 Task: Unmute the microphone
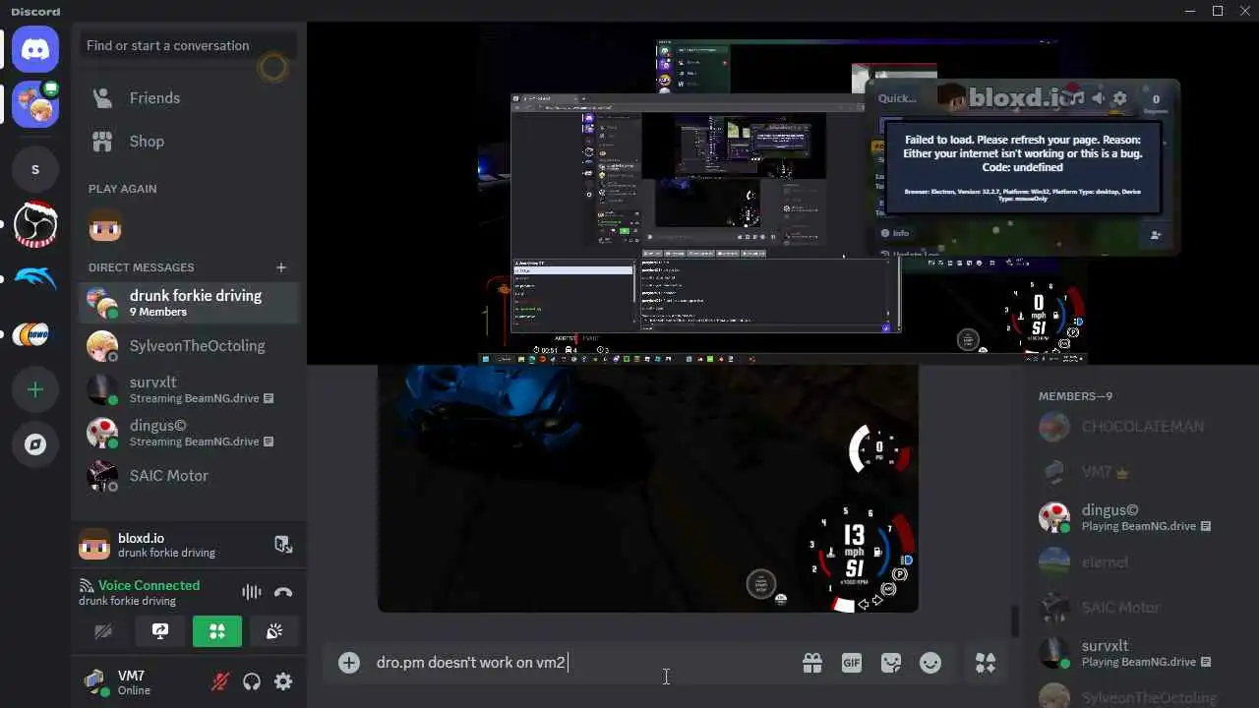pyautogui.click(x=220, y=681)
